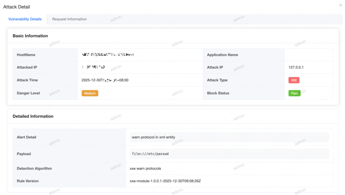Click the 'warn protocol in xml entity' alert text
Image resolution: width=345 pixels, height=195 pixels.
tap(153, 137)
